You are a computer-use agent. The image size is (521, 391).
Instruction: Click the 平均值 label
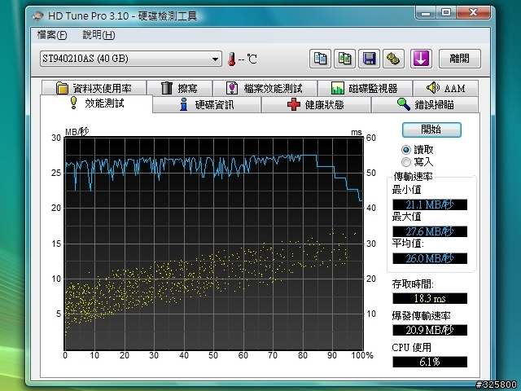[x=408, y=244]
